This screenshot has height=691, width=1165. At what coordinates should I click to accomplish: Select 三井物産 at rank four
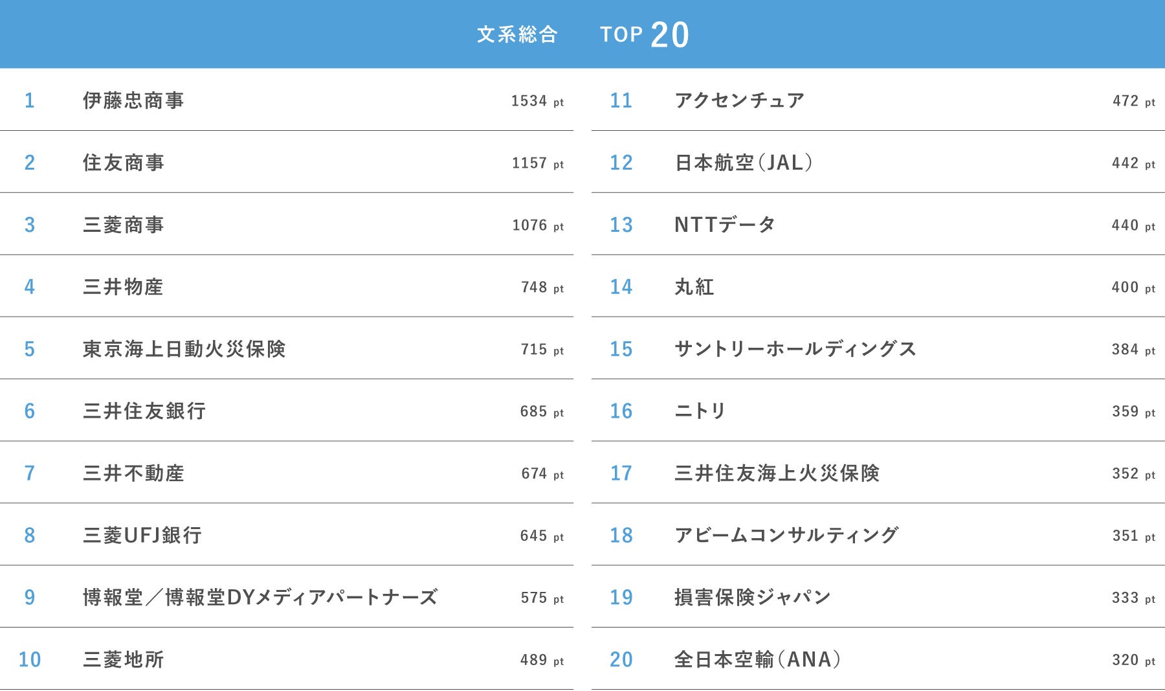(123, 287)
